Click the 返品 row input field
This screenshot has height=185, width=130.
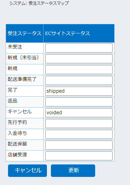point(79,102)
